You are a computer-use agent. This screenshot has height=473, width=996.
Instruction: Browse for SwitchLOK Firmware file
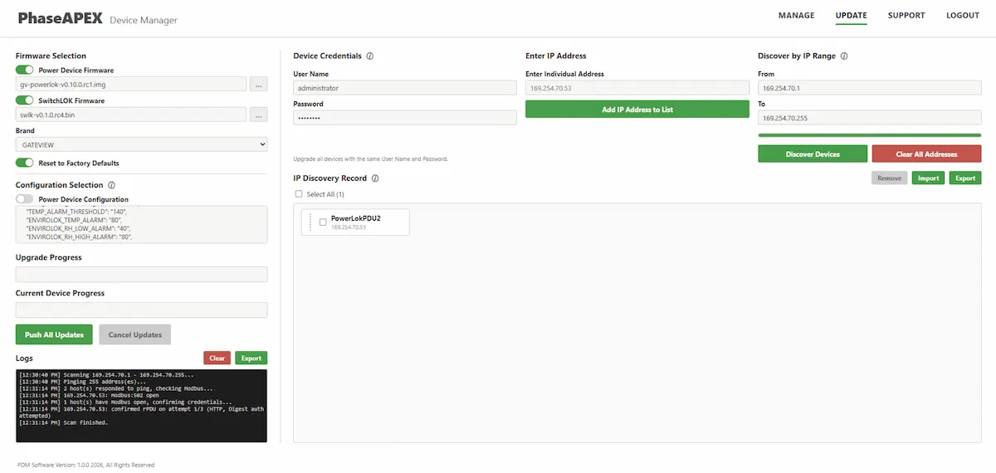coord(258,115)
